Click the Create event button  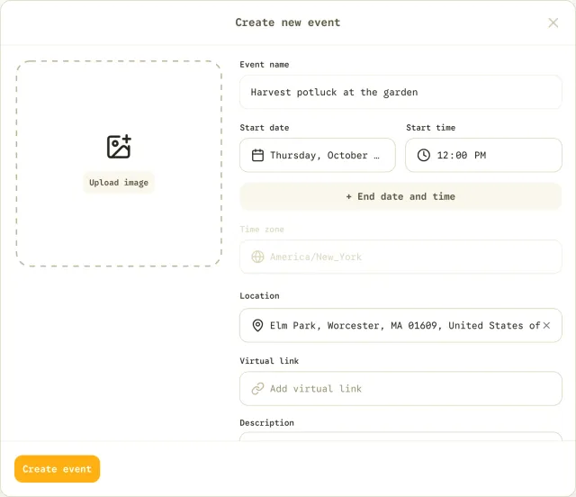coord(58,469)
